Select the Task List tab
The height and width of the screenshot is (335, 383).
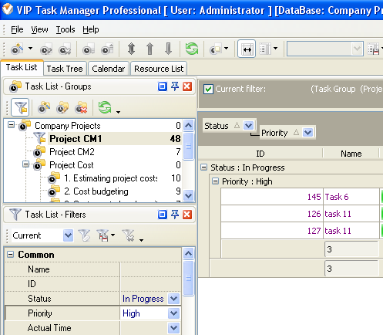click(22, 67)
